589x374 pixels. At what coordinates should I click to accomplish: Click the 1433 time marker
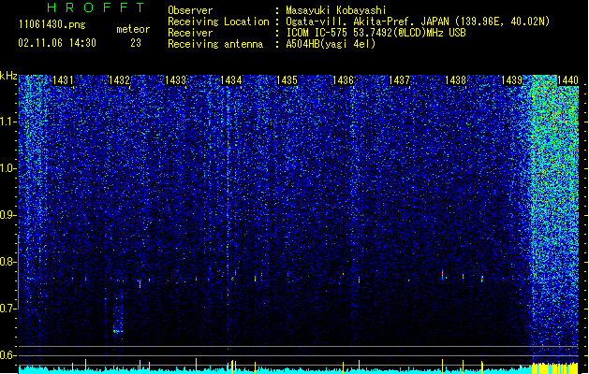[x=175, y=80]
